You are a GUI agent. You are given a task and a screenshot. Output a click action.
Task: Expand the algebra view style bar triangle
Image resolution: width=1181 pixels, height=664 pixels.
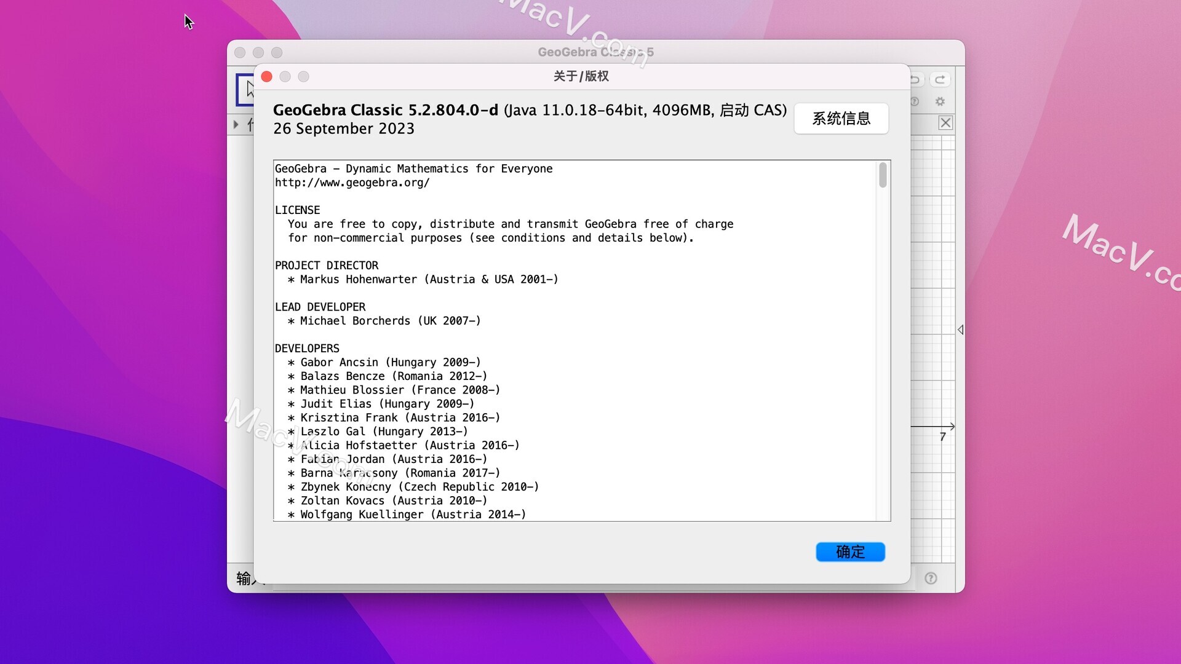click(236, 124)
